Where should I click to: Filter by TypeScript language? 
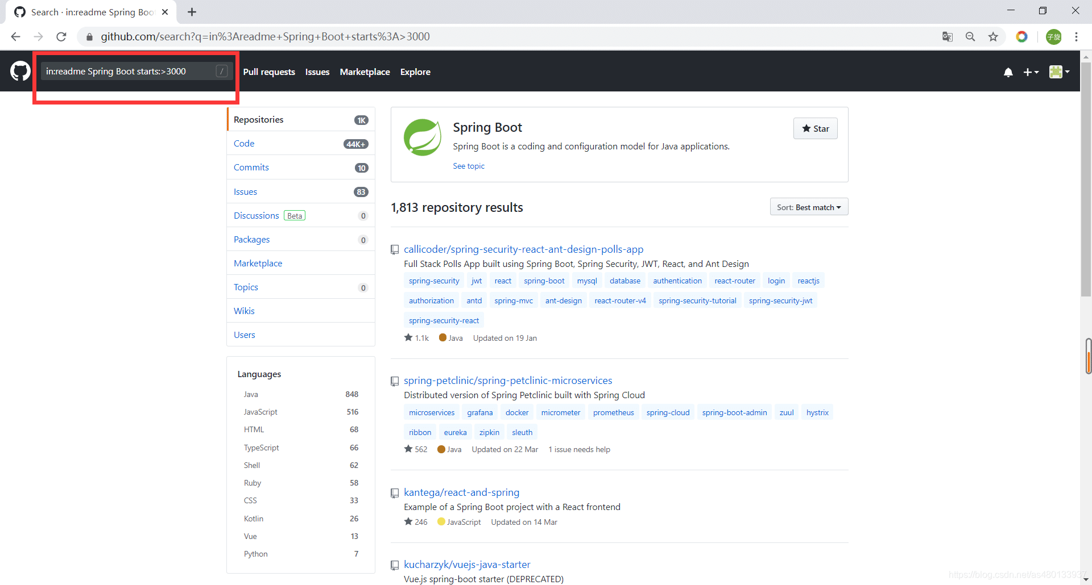point(301,448)
